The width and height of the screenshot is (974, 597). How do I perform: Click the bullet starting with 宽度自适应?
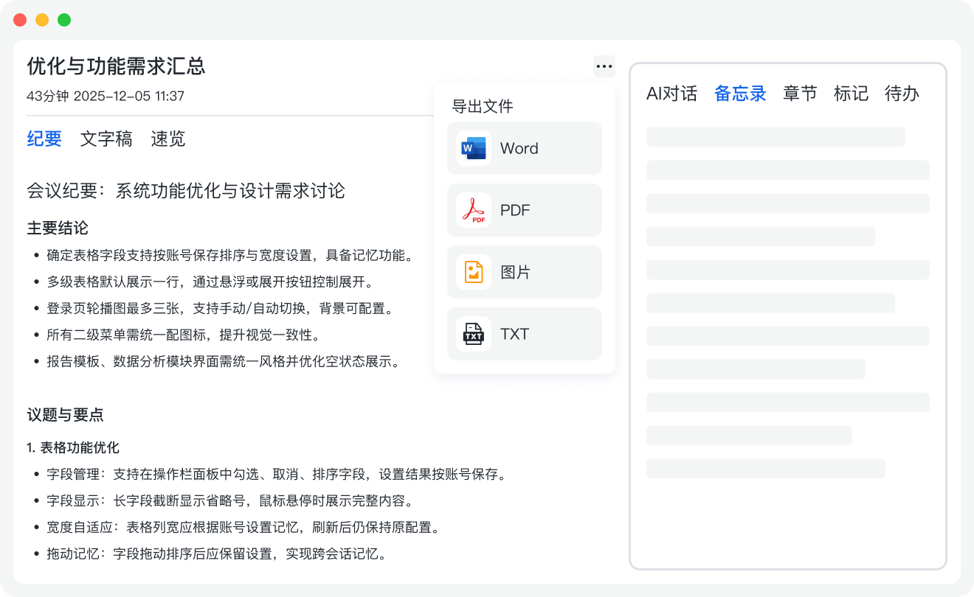click(238, 527)
